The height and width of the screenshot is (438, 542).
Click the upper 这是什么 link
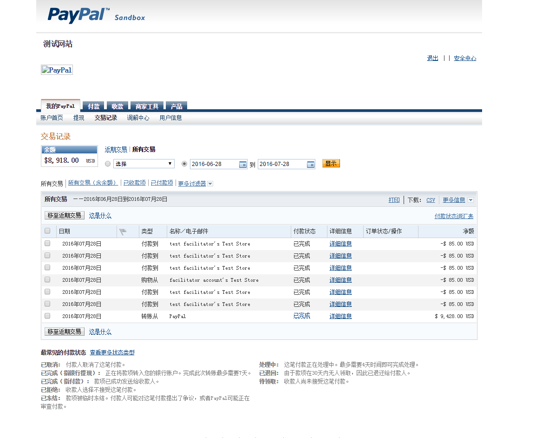point(100,216)
